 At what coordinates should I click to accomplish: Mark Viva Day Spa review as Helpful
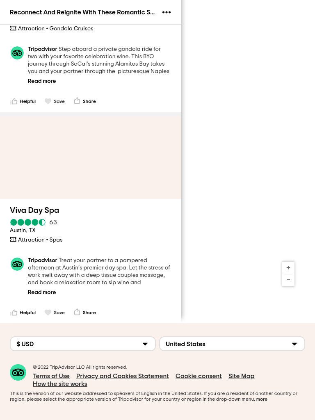tap(23, 313)
